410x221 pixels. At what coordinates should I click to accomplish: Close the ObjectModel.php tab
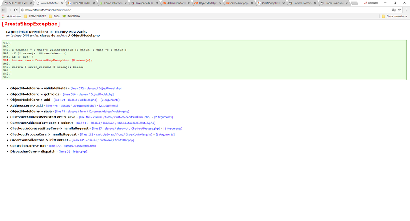coord(220,3)
